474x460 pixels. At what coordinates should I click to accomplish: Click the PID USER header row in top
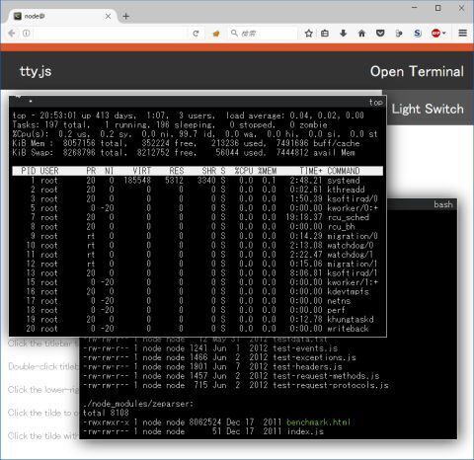pyautogui.click(x=197, y=171)
